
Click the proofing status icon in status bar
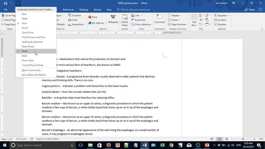pyautogui.click(x=31, y=139)
